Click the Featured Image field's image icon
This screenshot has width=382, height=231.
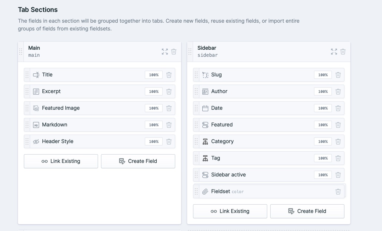[36, 108]
